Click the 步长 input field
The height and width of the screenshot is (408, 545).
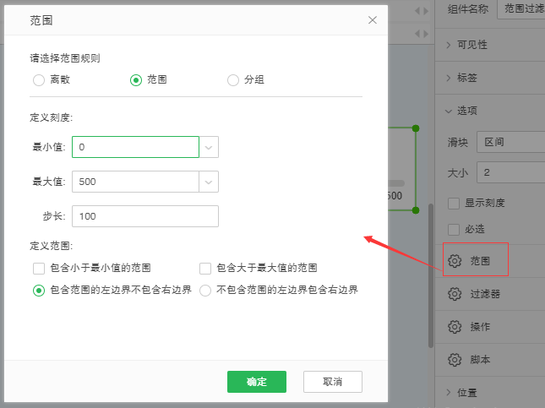click(145, 216)
